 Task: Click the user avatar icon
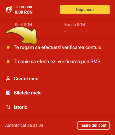[9, 9]
